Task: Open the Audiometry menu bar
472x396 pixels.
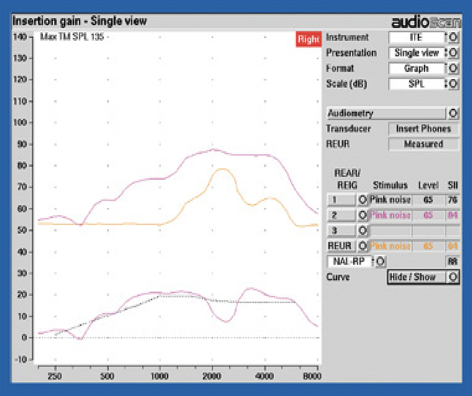Action: tap(386, 114)
